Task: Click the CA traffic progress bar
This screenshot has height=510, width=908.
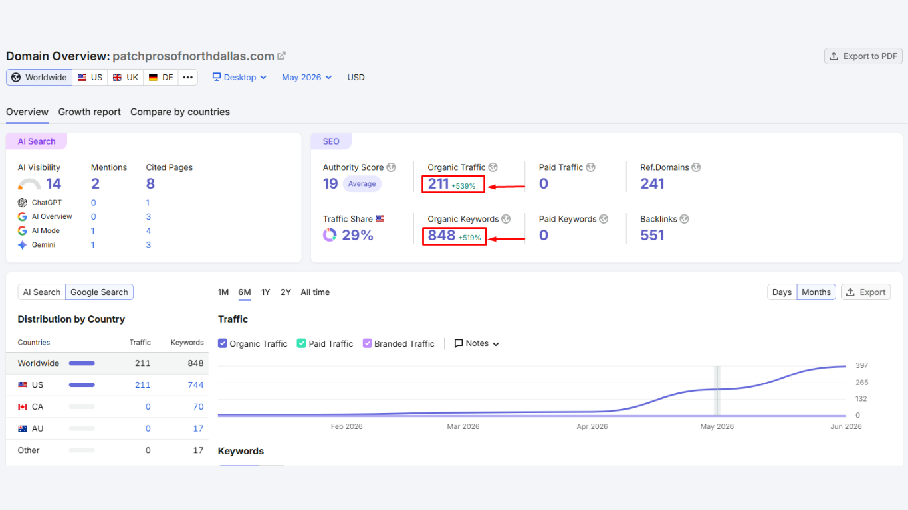Action: (x=82, y=406)
